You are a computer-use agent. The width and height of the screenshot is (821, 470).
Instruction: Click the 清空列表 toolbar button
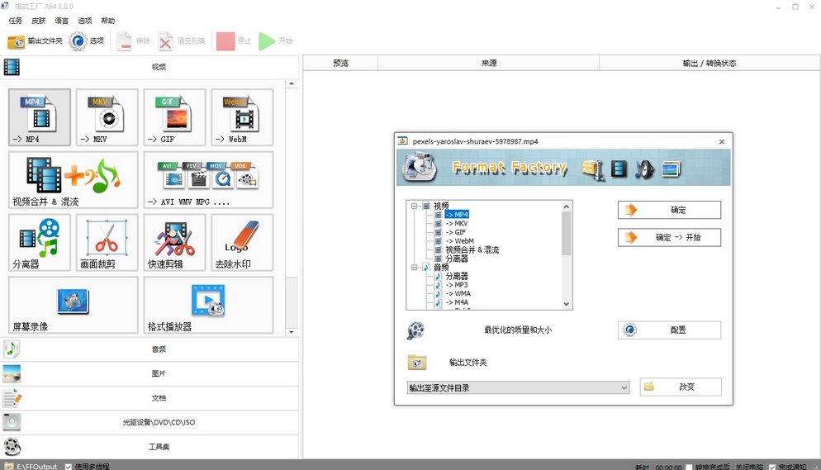point(182,40)
